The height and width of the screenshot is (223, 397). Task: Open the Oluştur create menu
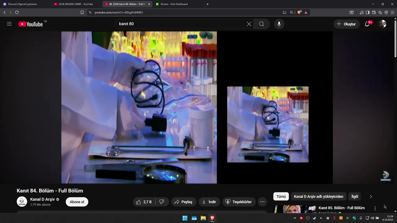(x=346, y=24)
